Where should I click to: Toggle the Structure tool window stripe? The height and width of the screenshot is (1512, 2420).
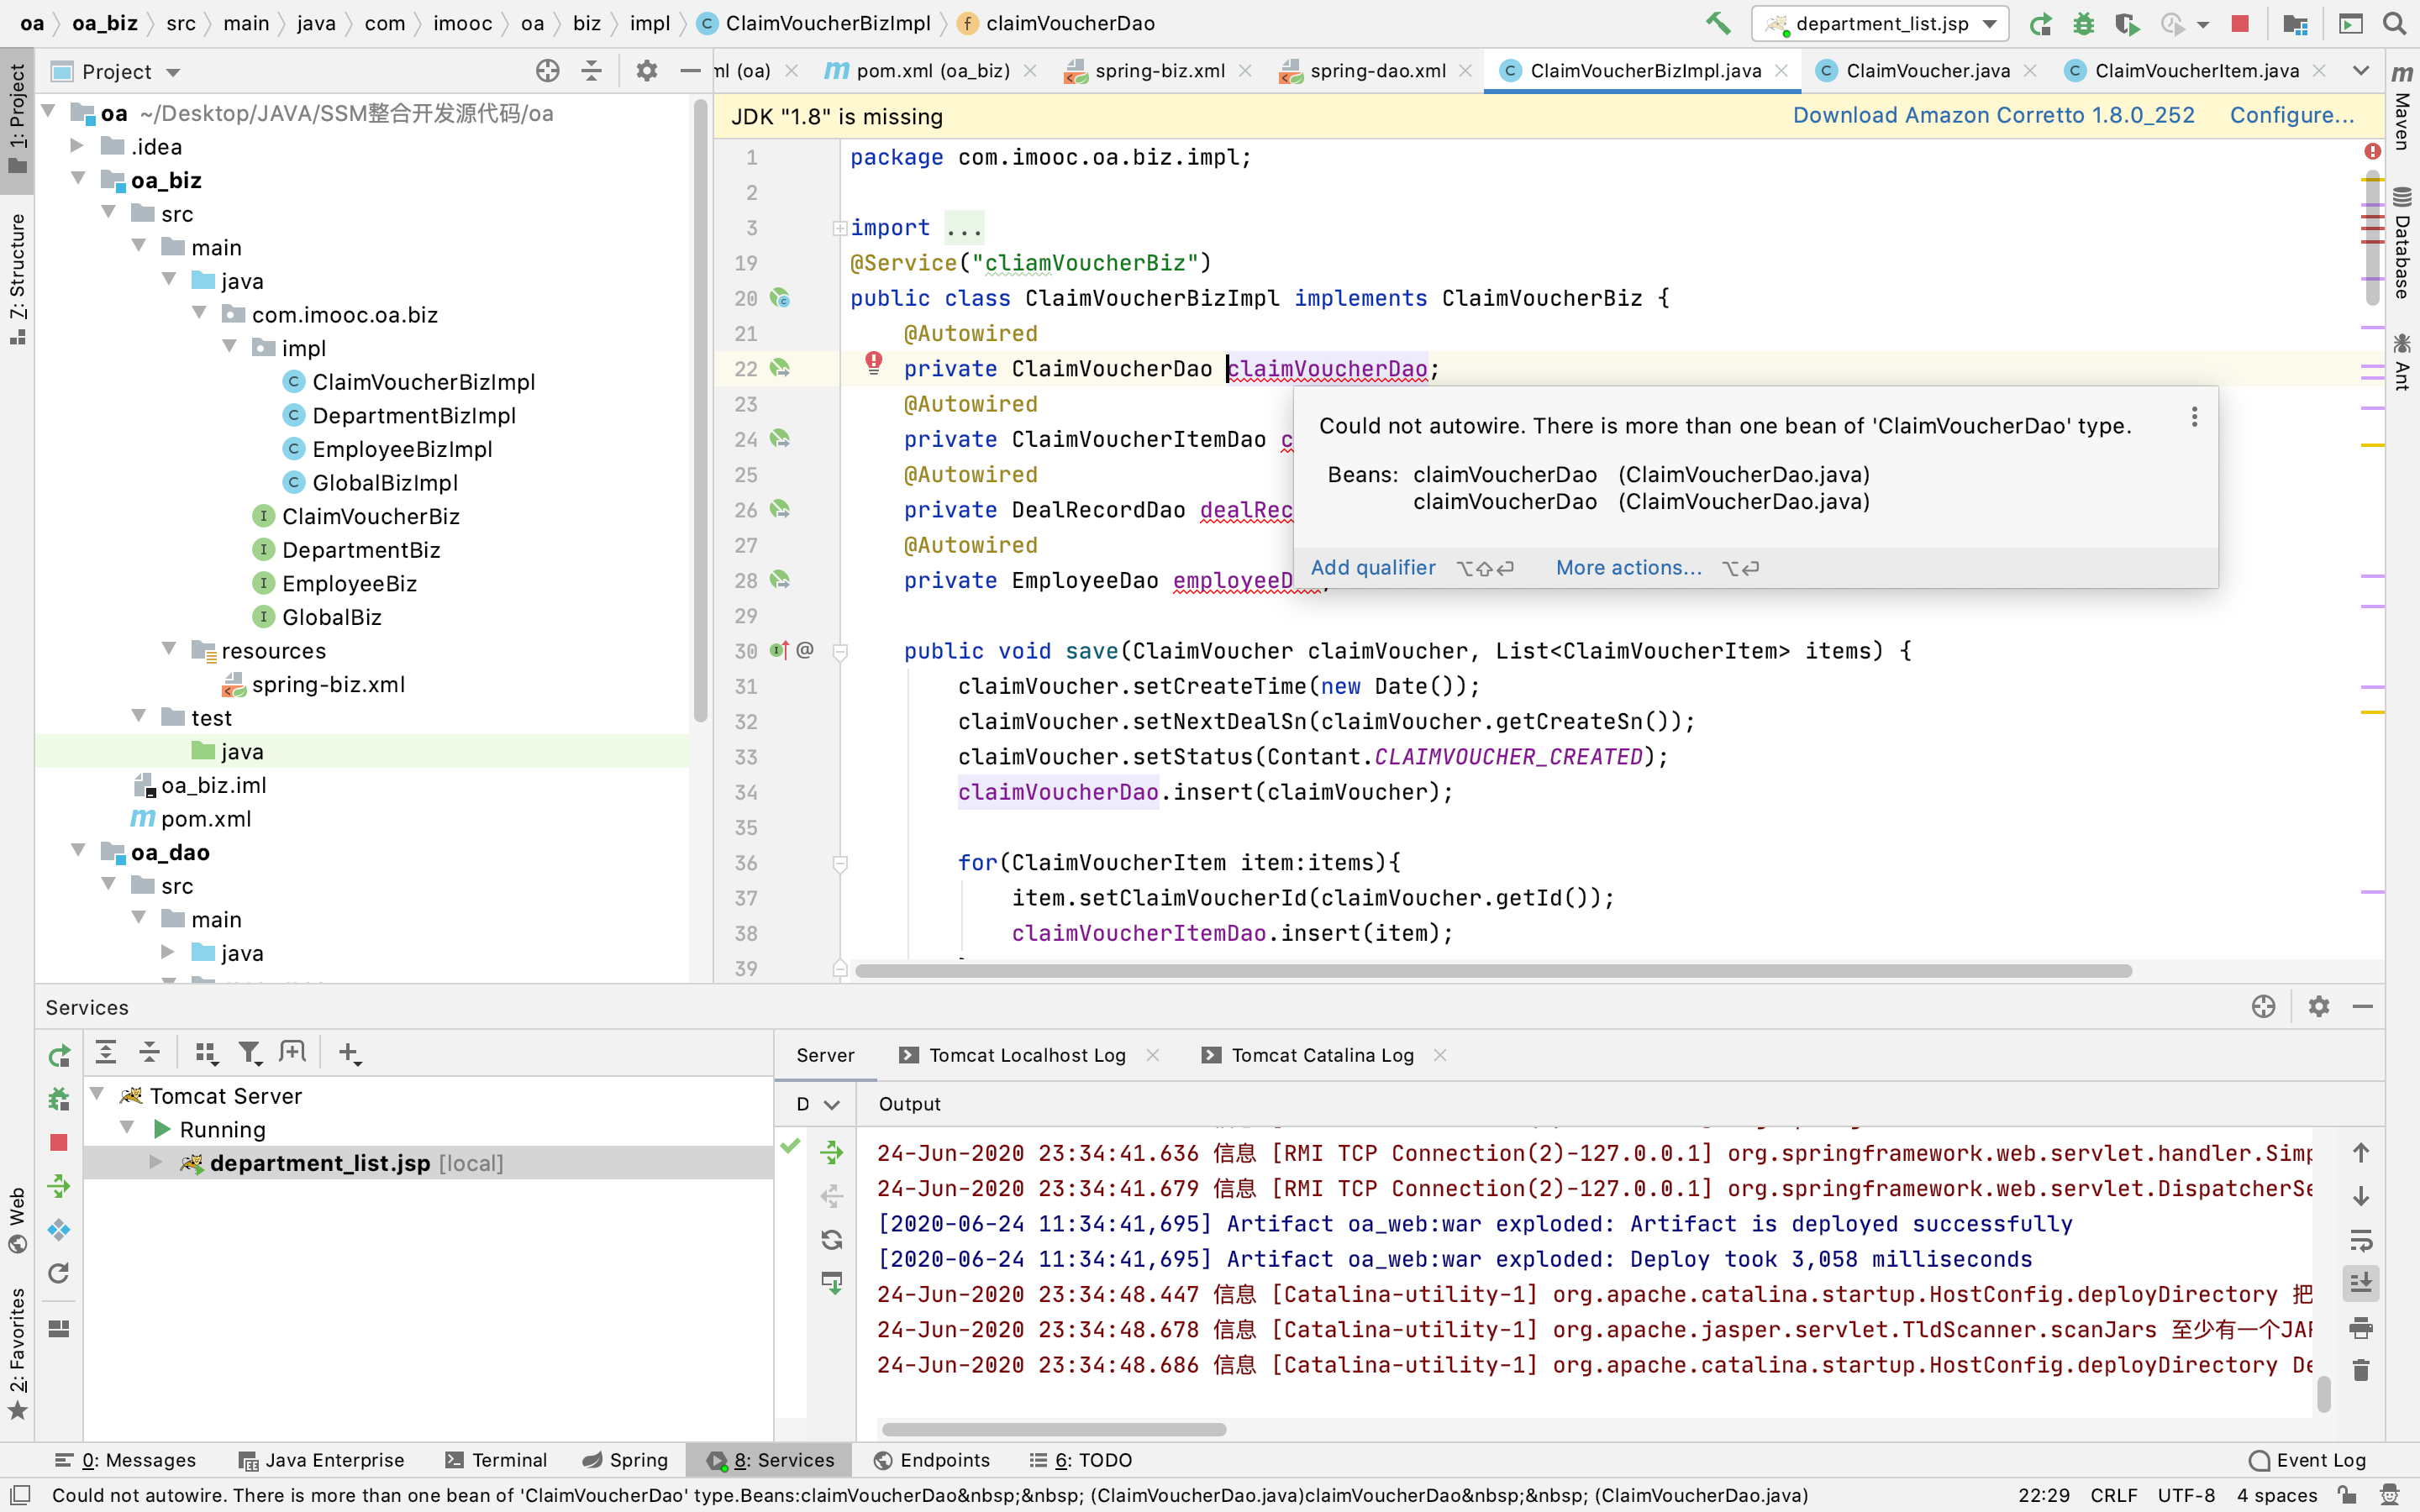pos(17,278)
